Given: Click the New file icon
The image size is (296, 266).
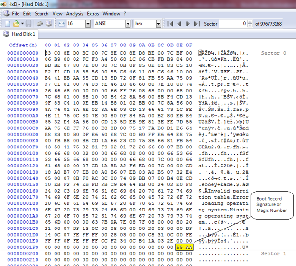Looking at the screenshot, I should point(8,23).
